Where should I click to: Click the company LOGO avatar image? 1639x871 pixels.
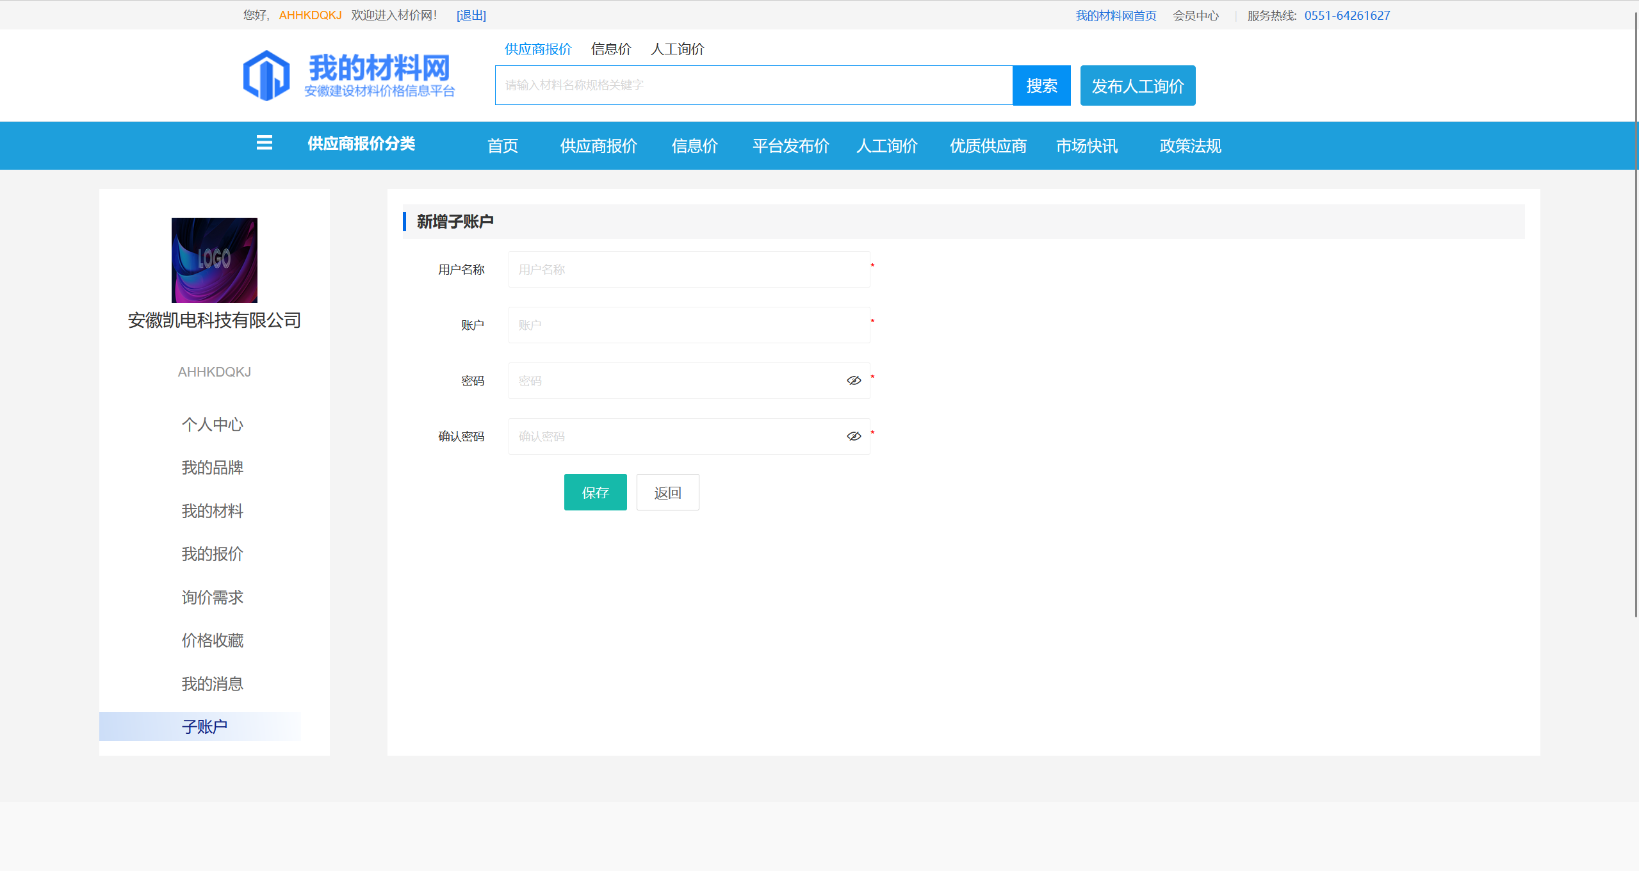214,260
